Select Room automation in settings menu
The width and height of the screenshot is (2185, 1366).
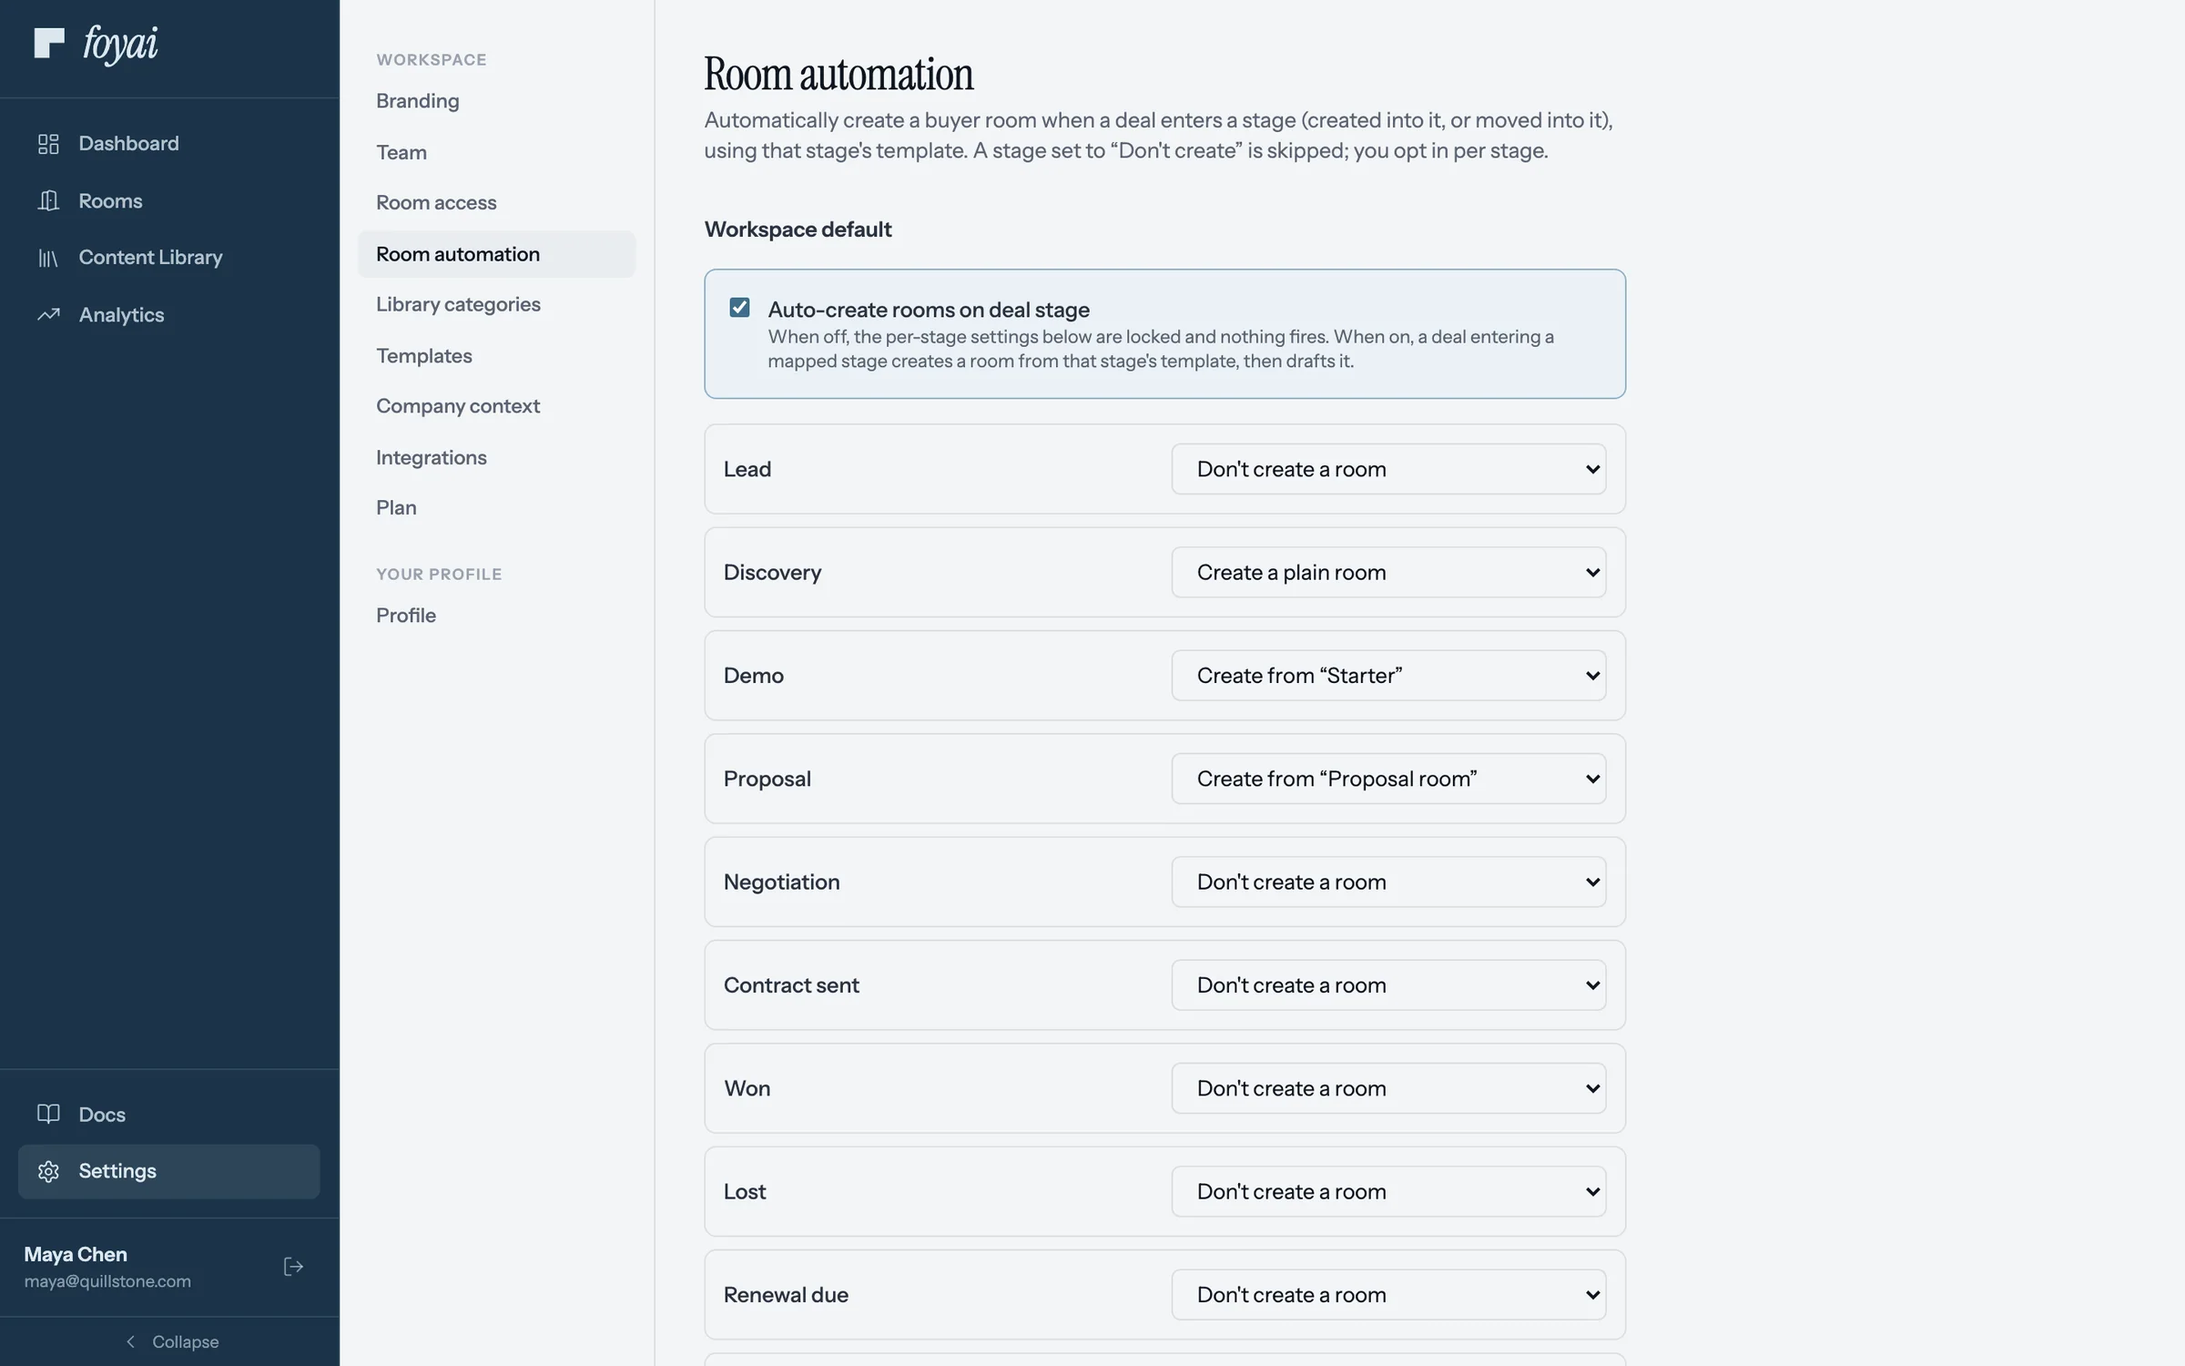(x=496, y=254)
